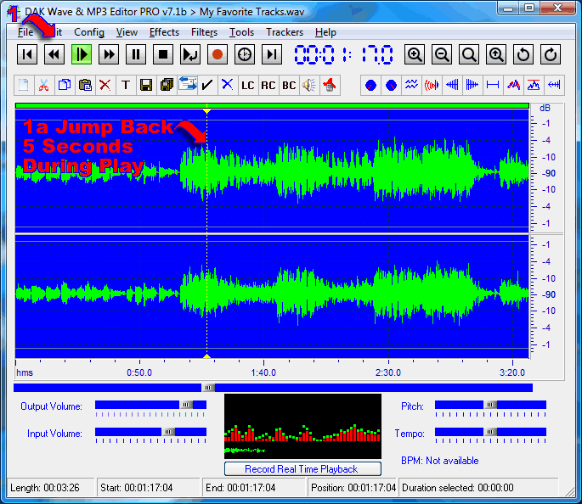Jump to the track start with the skip-to-beginning button
Screen dimensions: 582x504
[x=27, y=55]
